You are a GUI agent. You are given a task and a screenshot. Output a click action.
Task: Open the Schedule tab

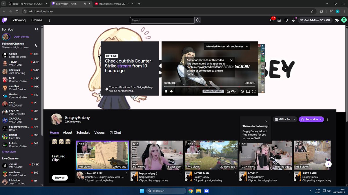pyautogui.click(x=83, y=133)
